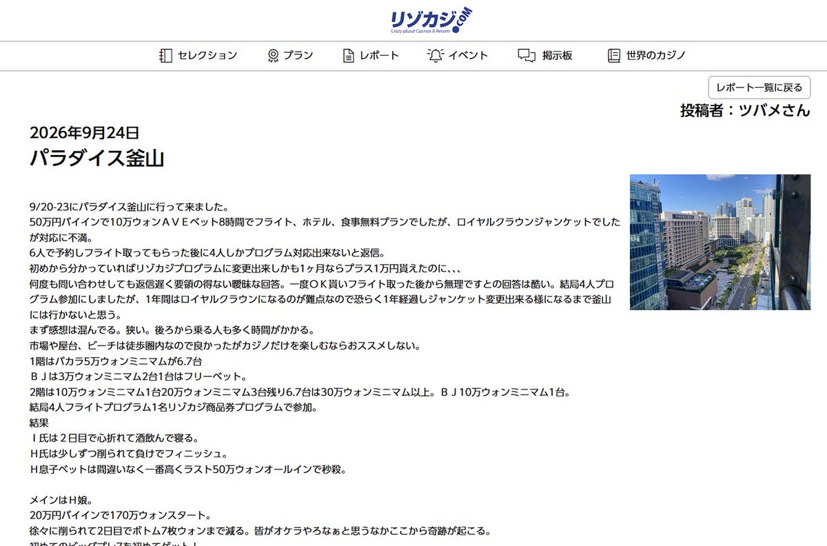Click the レポート document icon
This screenshot has height=546, width=827.
[x=349, y=56]
